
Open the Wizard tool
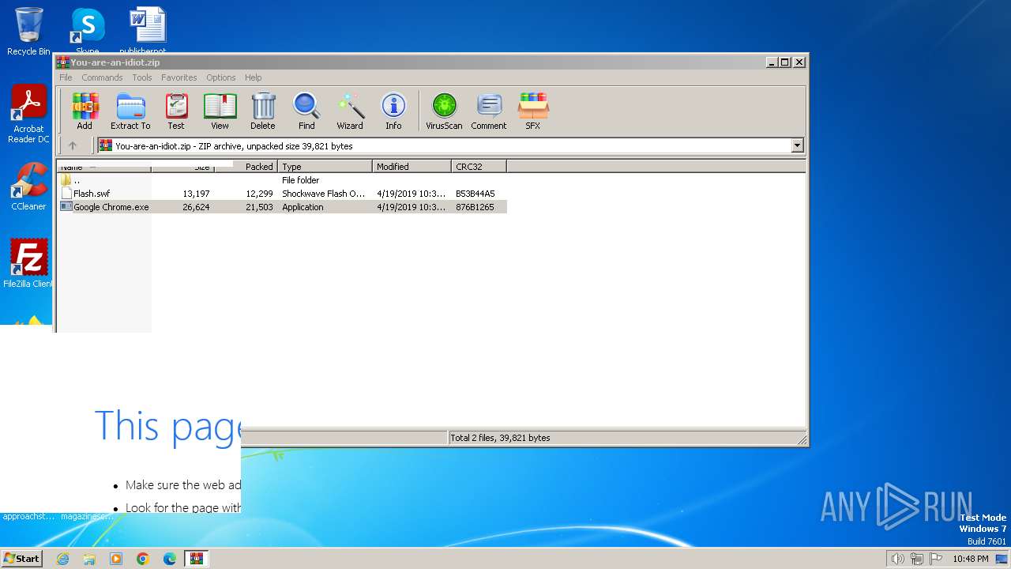coord(350,111)
